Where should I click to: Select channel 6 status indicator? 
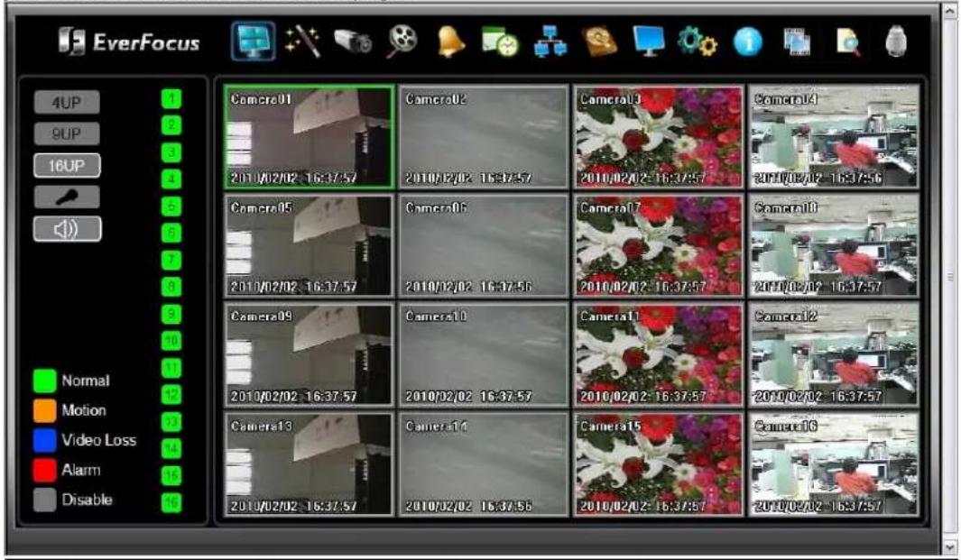[x=171, y=233]
